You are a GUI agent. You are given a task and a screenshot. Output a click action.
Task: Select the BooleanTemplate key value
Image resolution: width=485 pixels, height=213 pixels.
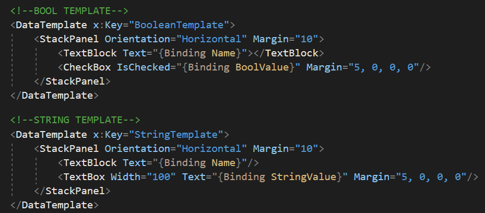180,25
